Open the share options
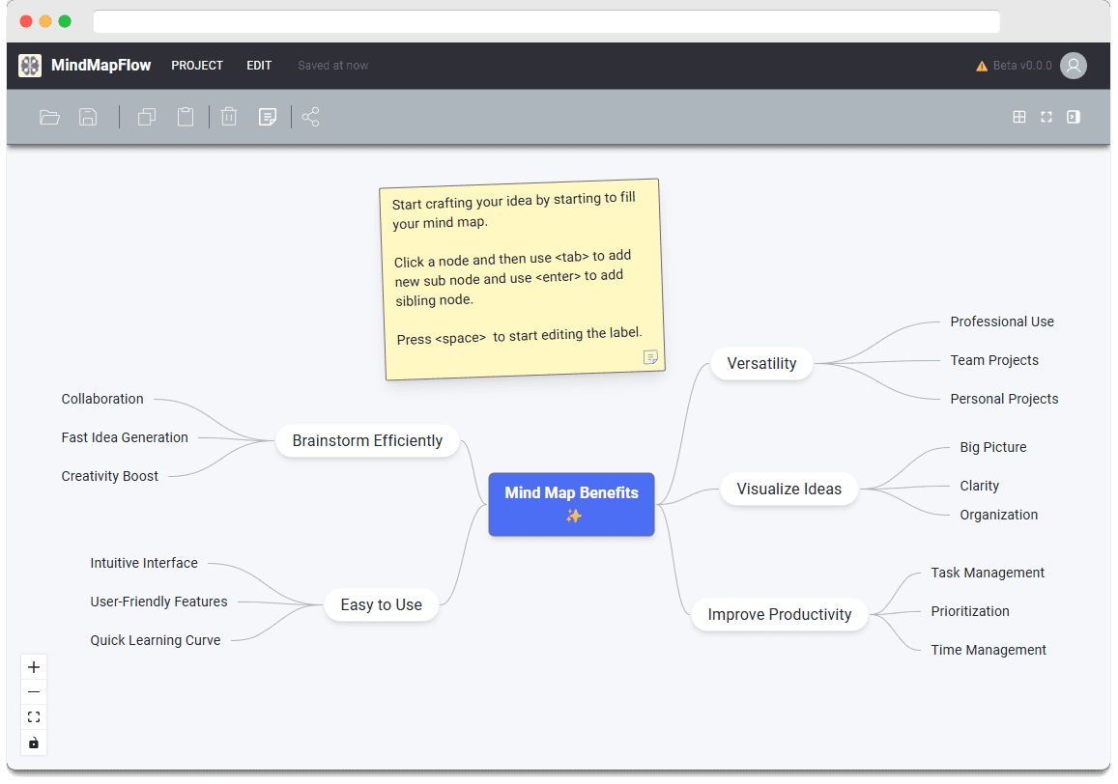 310,117
